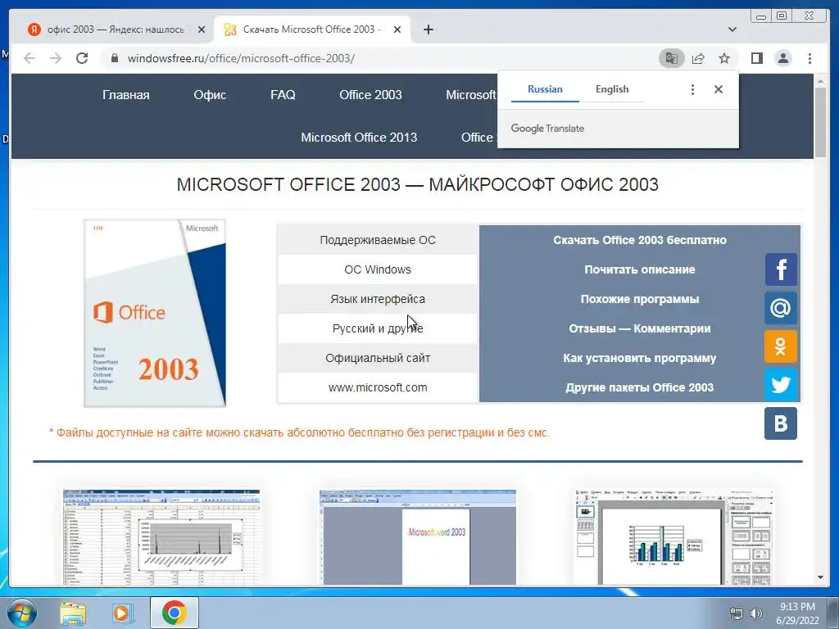The width and height of the screenshot is (839, 629).
Task: Go back to previous page in Chrome
Action: coord(29,58)
